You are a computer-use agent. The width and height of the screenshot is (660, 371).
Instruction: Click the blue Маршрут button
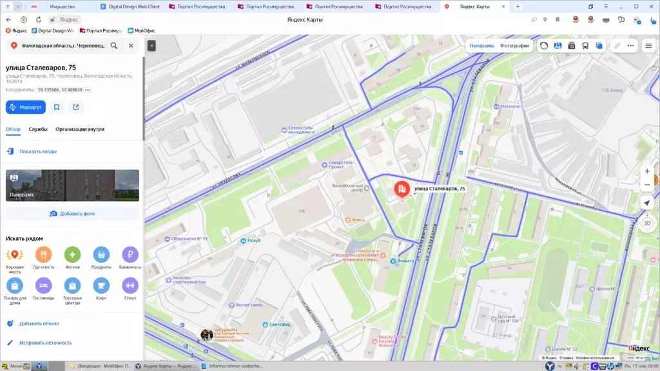tap(26, 107)
